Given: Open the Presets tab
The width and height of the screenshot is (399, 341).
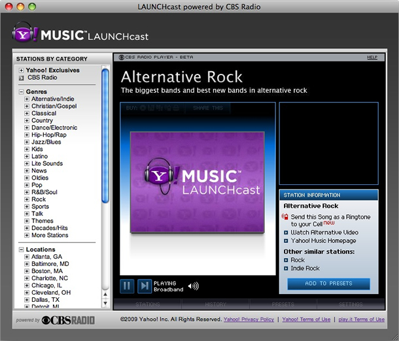Looking at the screenshot, I should (x=283, y=304).
